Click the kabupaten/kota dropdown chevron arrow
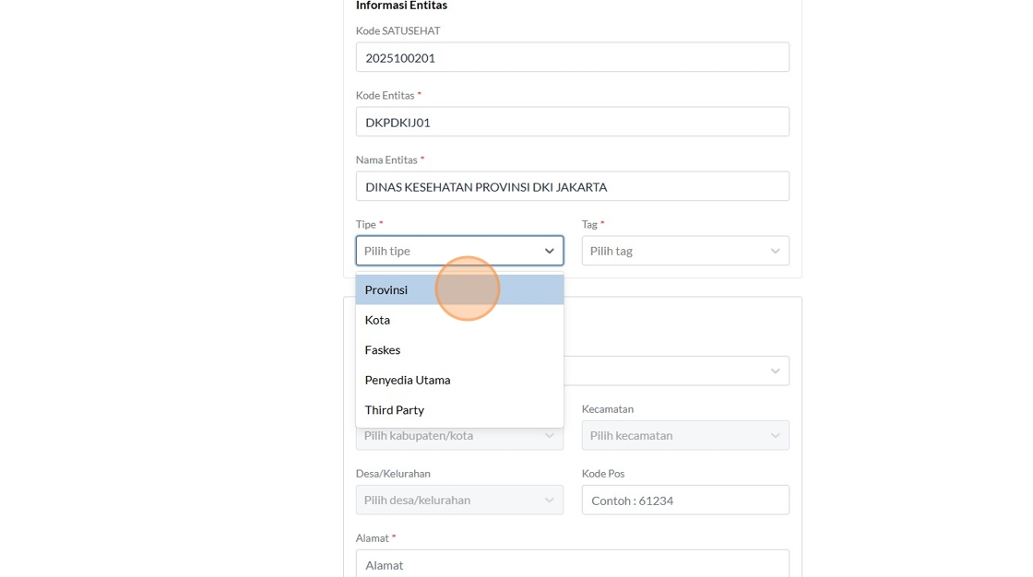The height and width of the screenshot is (577, 1033). pyautogui.click(x=549, y=437)
